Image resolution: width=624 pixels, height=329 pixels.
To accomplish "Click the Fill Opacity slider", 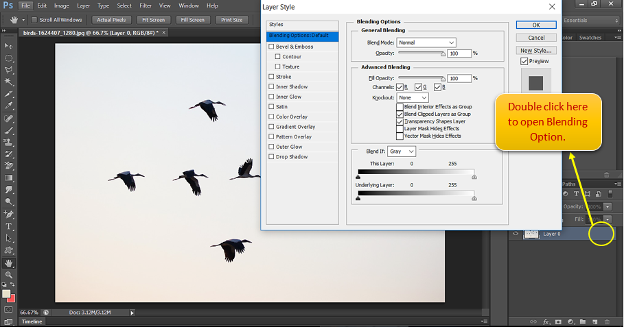I will (421, 78).
